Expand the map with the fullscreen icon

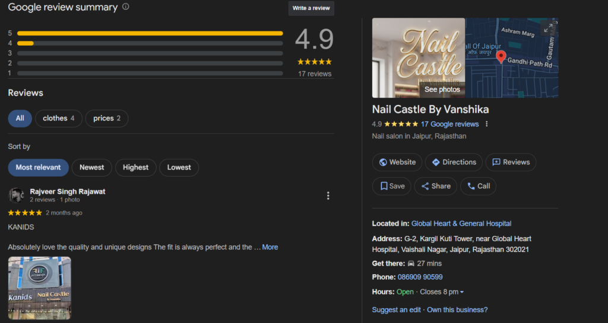(549, 27)
